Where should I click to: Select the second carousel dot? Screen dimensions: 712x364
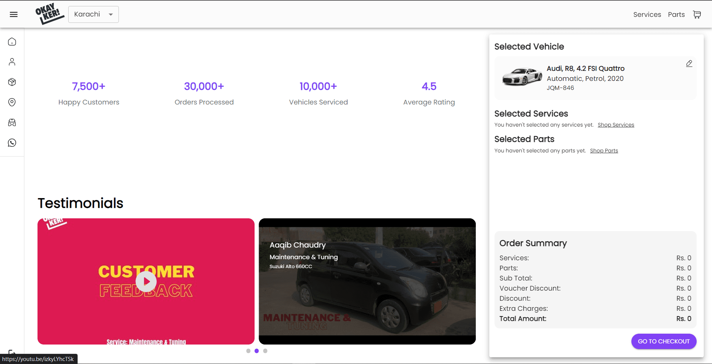coord(256,351)
